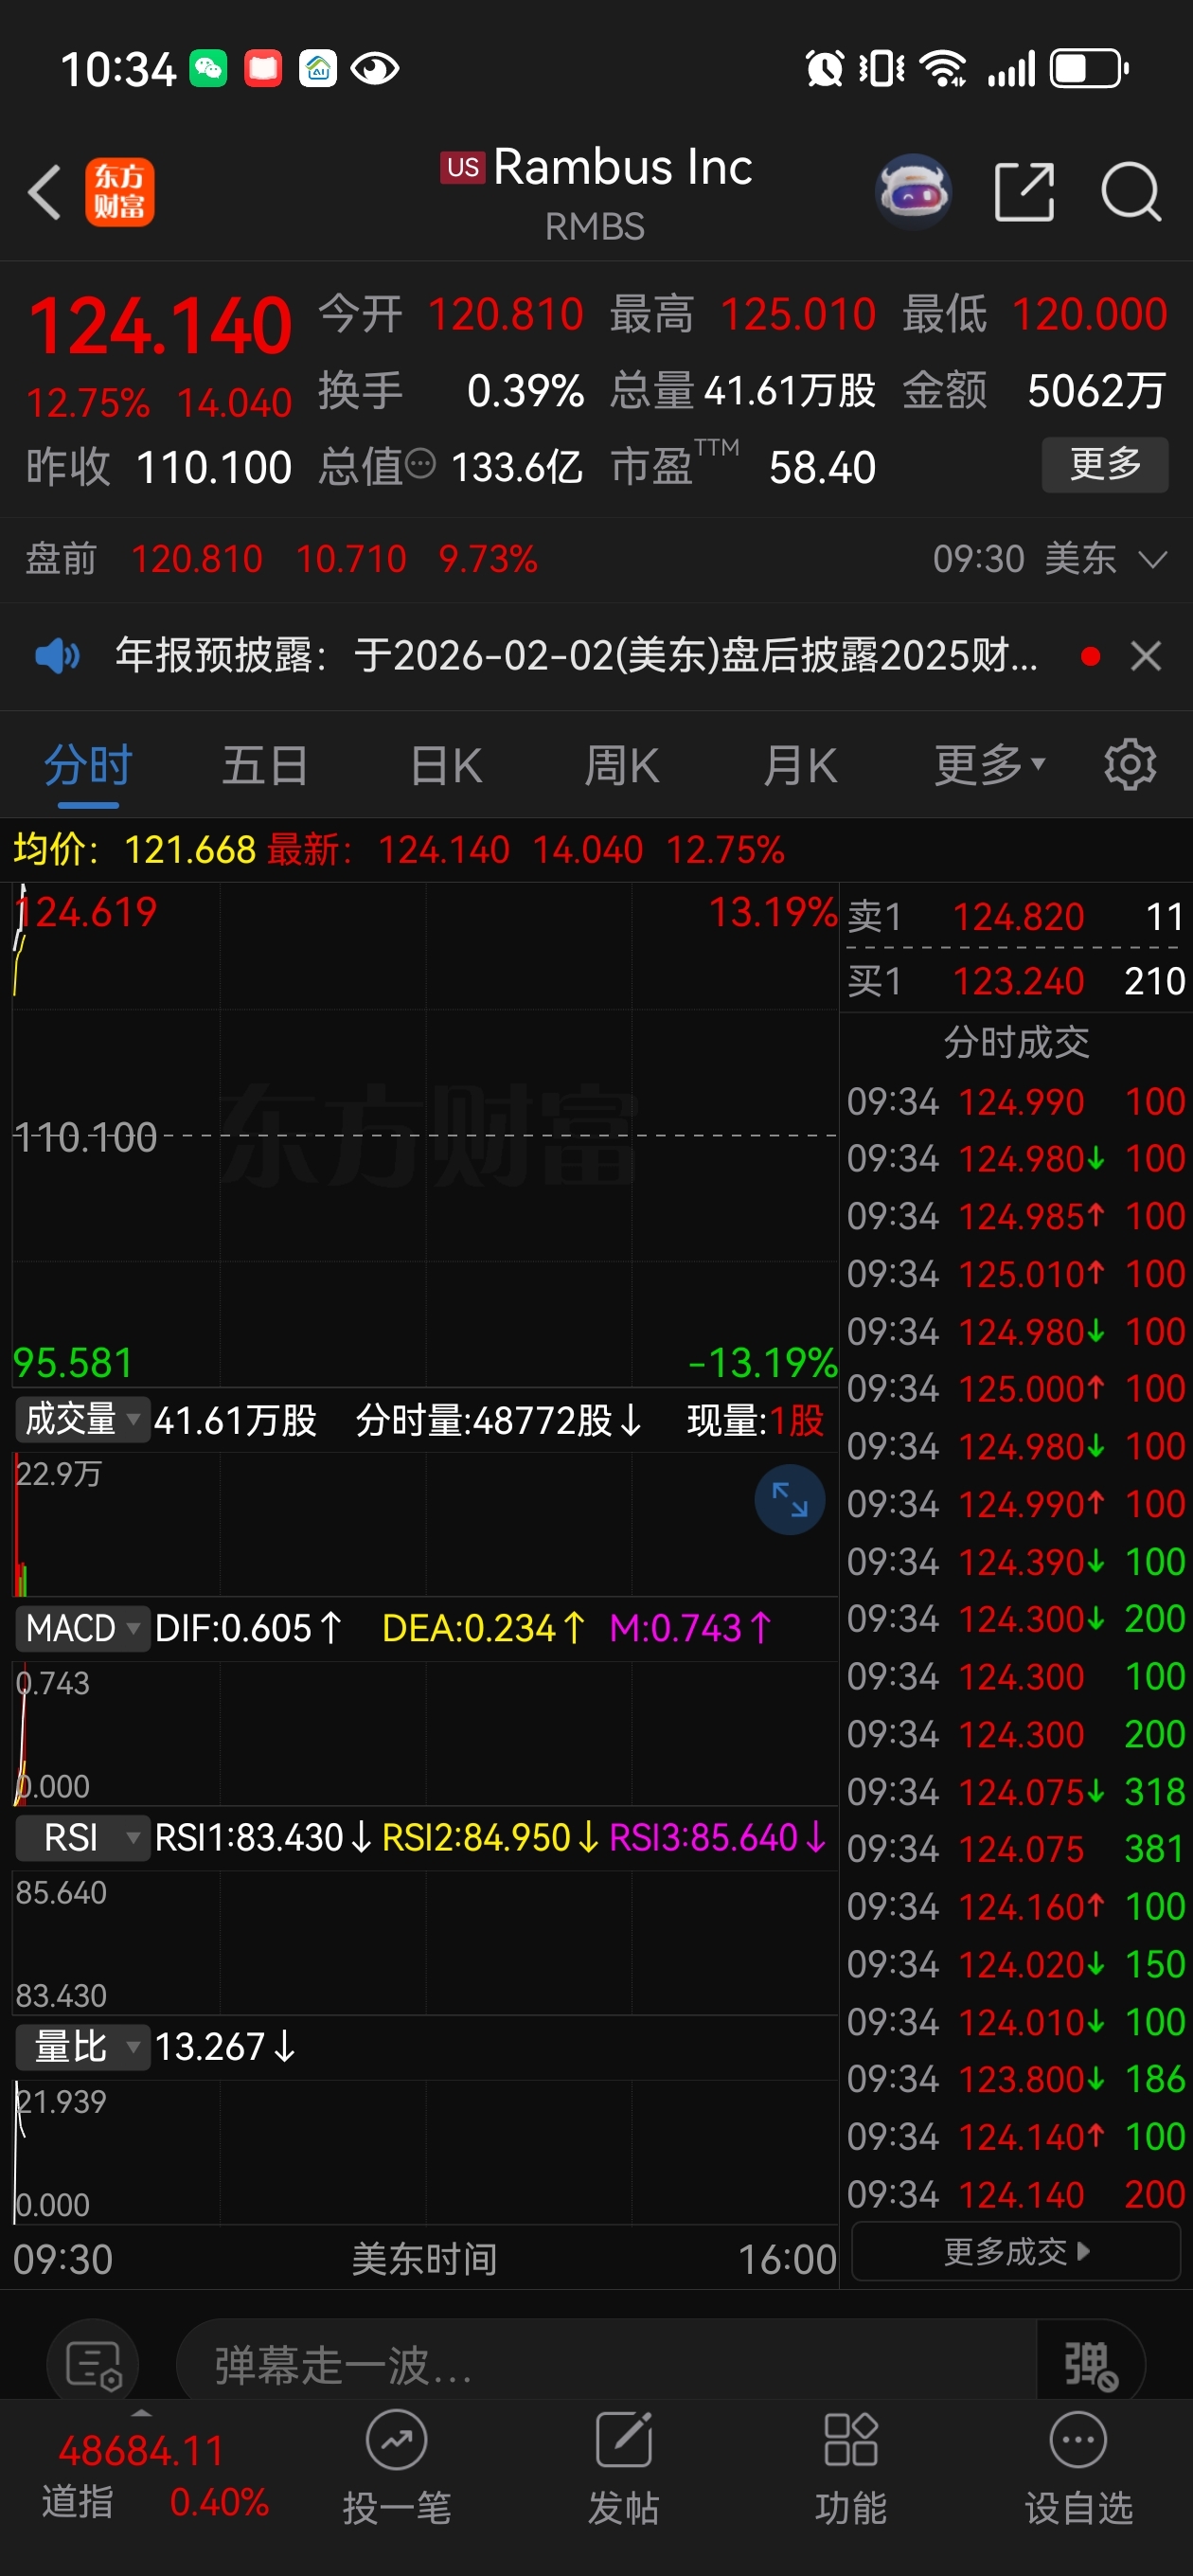
Task: Open 功能 functions grid
Action: (x=850, y=2439)
